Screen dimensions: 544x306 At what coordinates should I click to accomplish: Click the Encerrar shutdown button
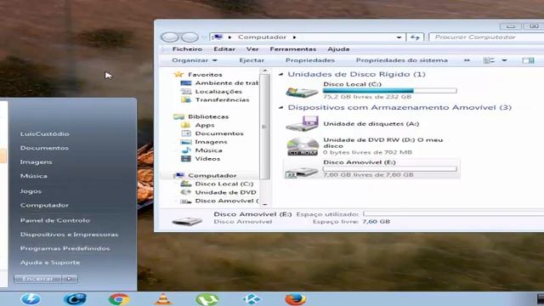[37, 279]
